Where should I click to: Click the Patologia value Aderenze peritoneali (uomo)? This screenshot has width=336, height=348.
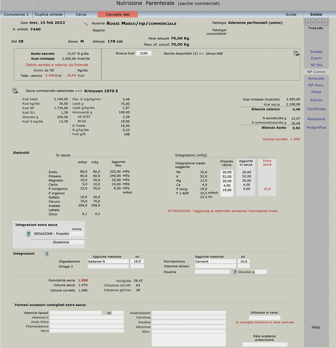pyautogui.click(x=255, y=23)
